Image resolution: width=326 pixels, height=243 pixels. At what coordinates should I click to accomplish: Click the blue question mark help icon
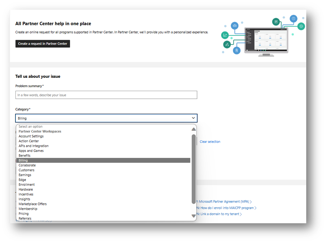click(x=293, y=19)
